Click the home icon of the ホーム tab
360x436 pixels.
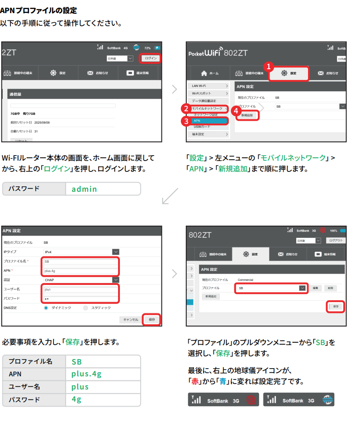pyautogui.click(x=204, y=73)
